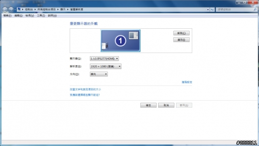Open link about which display settings to choose

(x=85, y=95)
